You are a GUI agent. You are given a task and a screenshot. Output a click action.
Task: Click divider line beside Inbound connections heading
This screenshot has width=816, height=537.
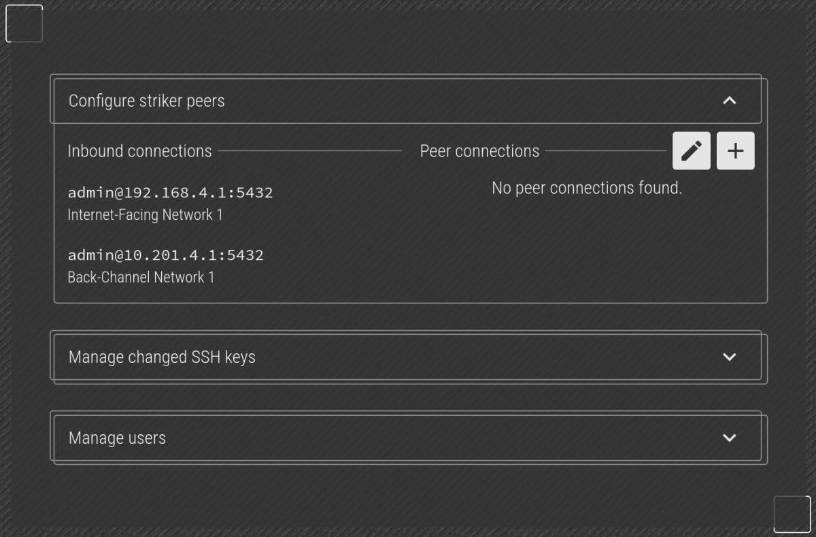point(309,151)
